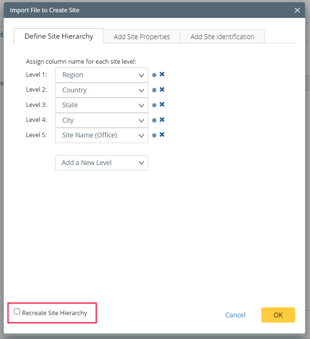
Task: Click the blue dot icon beside Site Name
Action: pyautogui.click(x=154, y=135)
